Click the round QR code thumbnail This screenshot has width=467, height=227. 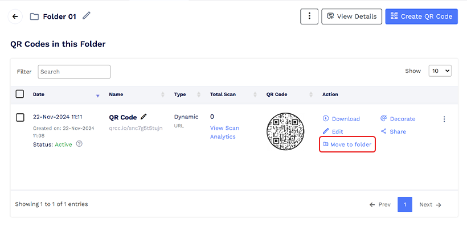point(285,131)
